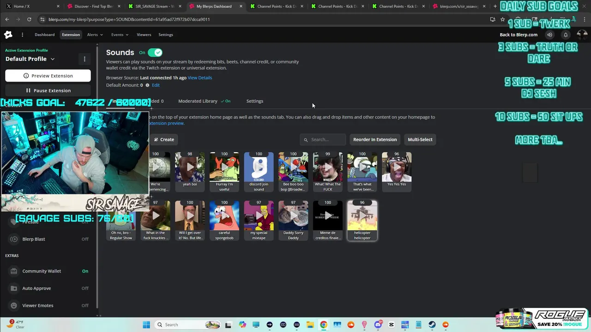The image size is (591, 332).
Task: Open the three-dot menu beside the Blerp logo
Action: pyautogui.click(x=22, y=35)
